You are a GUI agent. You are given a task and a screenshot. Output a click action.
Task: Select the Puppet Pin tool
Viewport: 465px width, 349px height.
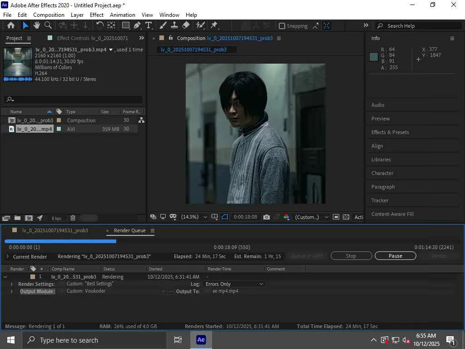pyautogui.click(x=214, y=25)
